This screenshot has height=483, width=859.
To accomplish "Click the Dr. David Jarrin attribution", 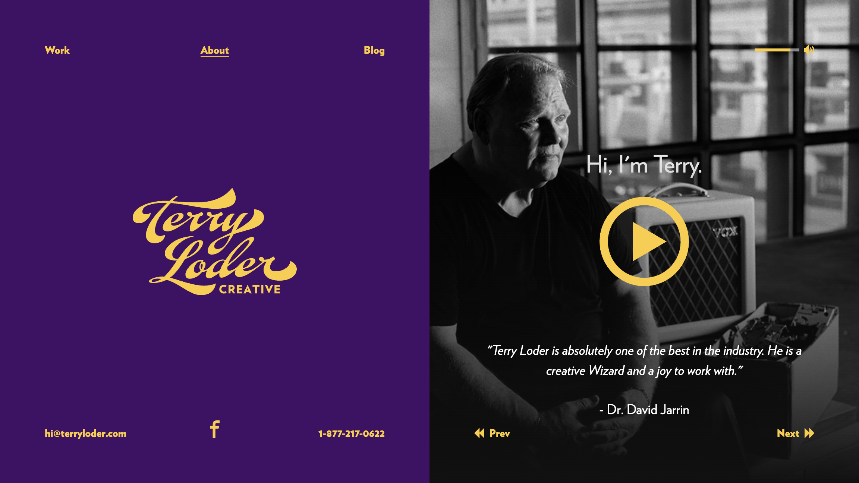I will [644, 410].
